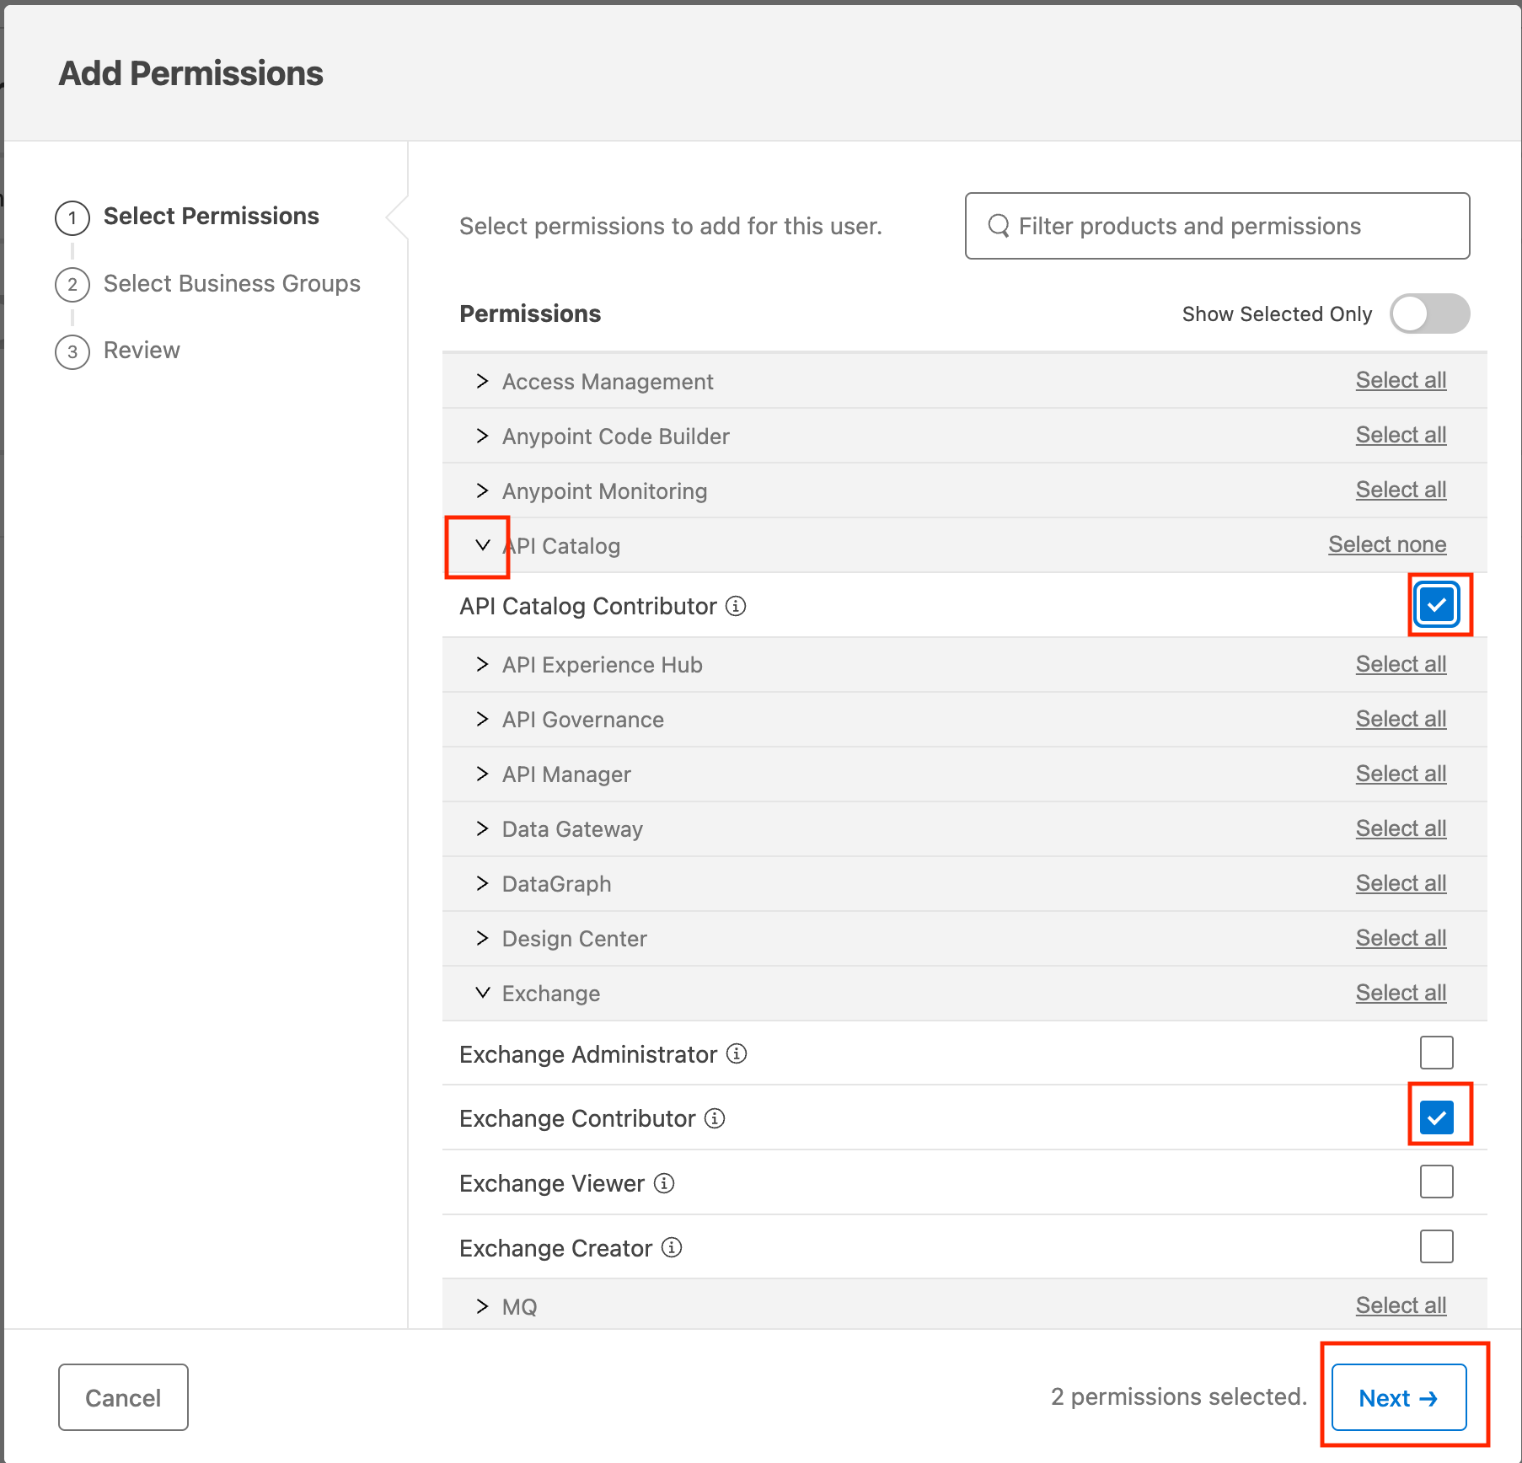Click info icon beside Exchange Administrator

(737, 1054)
